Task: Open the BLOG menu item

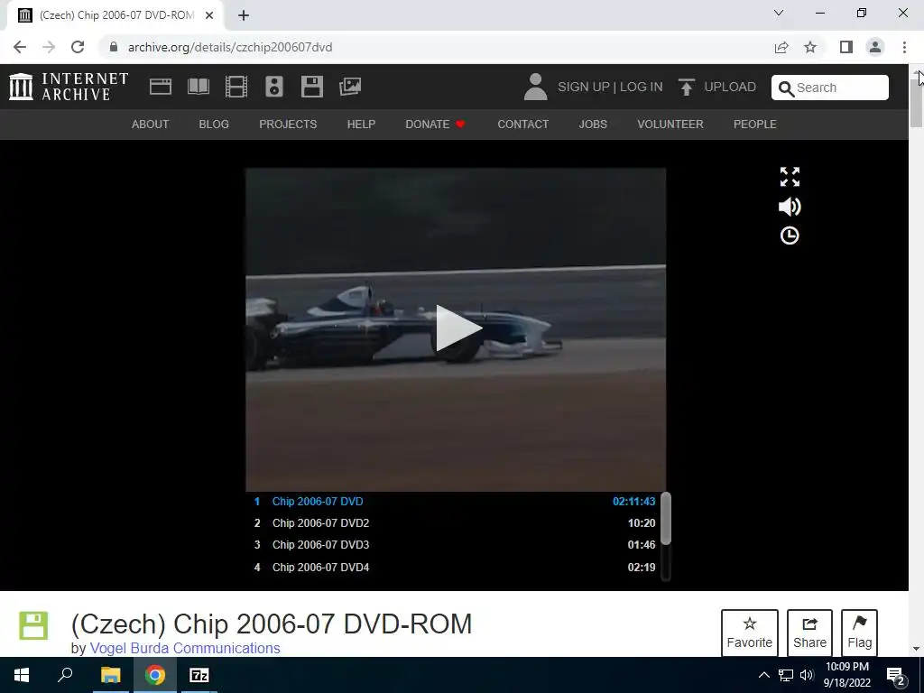Action: pos(214,125)
